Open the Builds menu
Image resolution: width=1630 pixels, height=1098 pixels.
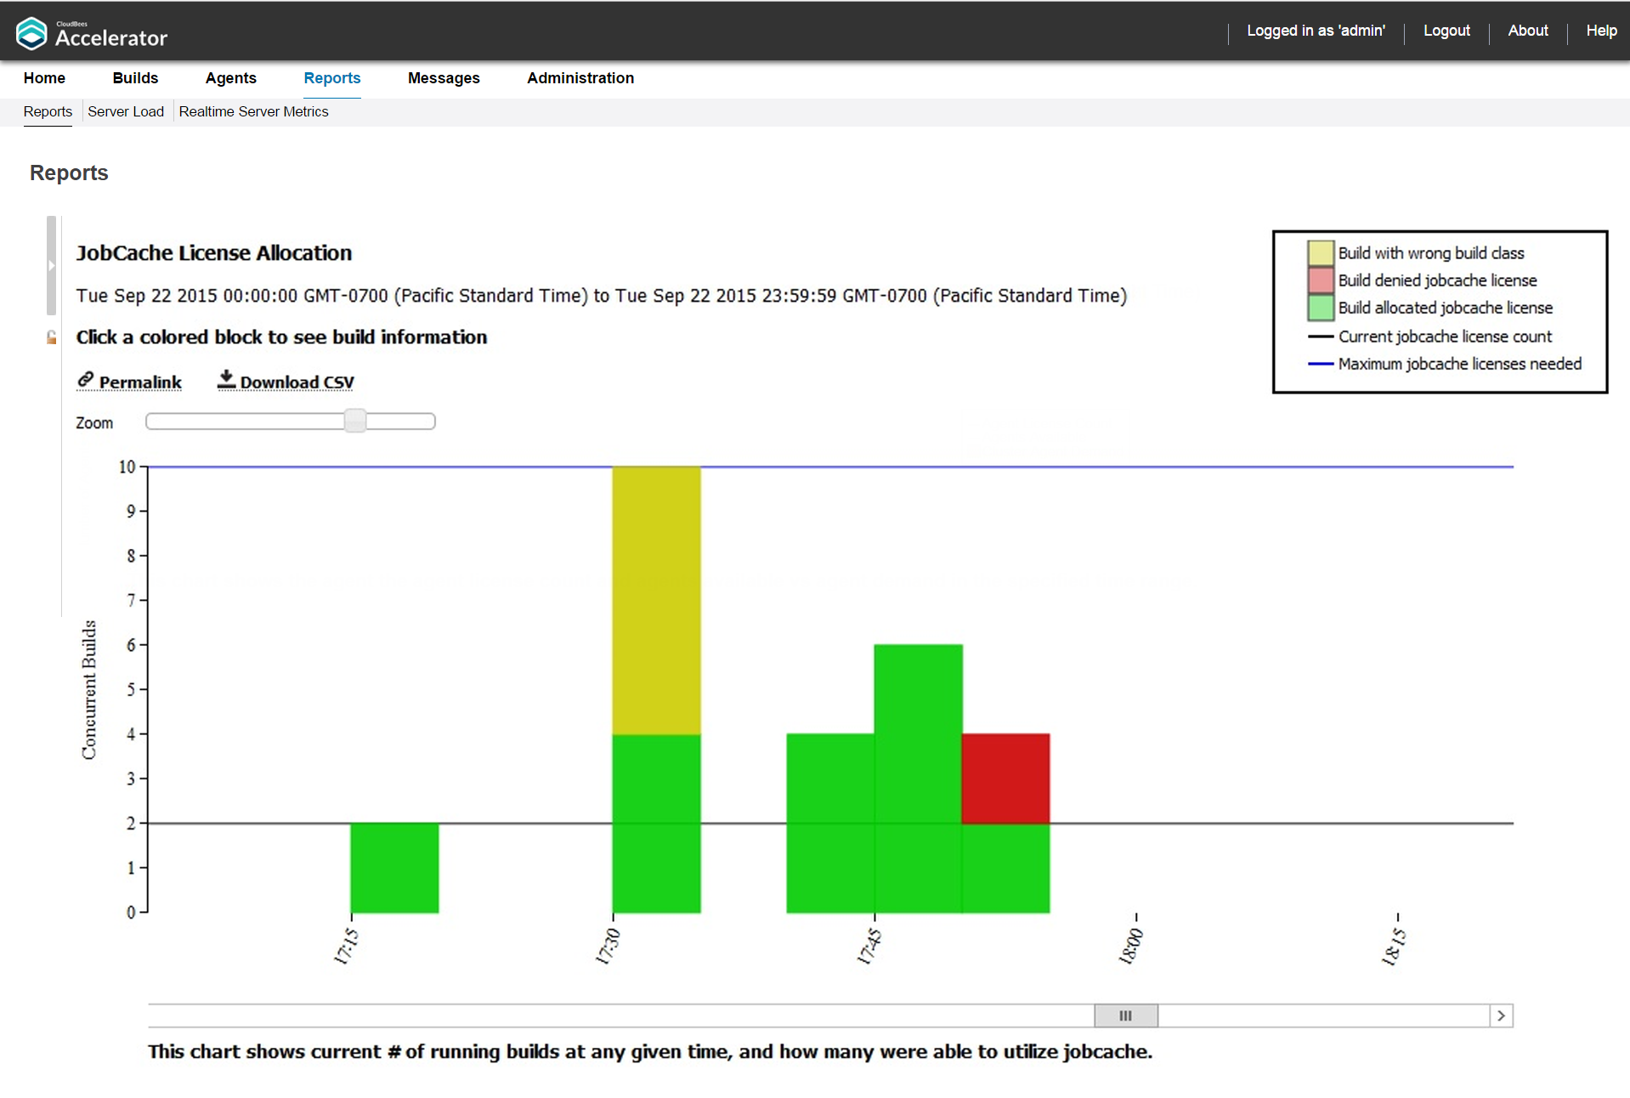[135, 78]
